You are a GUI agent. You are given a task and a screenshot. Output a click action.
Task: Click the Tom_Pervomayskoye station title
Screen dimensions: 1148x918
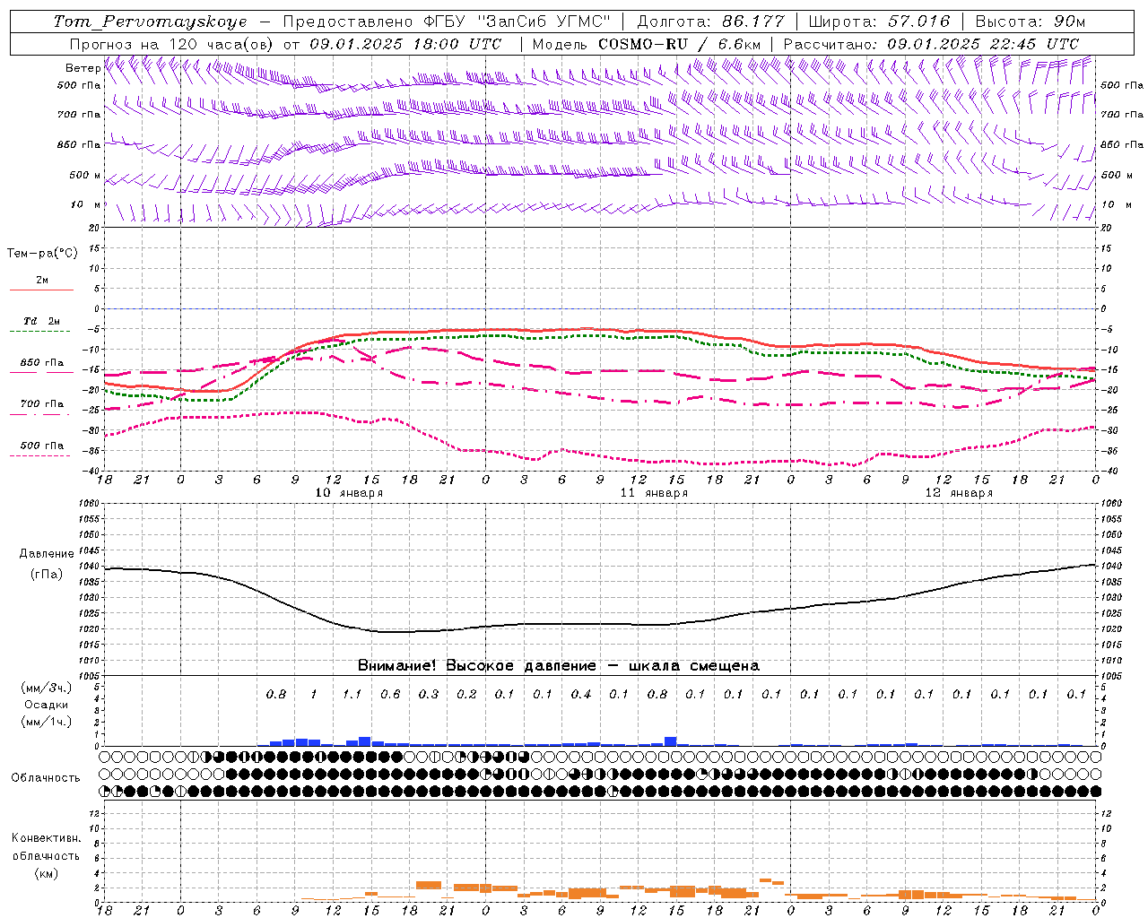150,22
